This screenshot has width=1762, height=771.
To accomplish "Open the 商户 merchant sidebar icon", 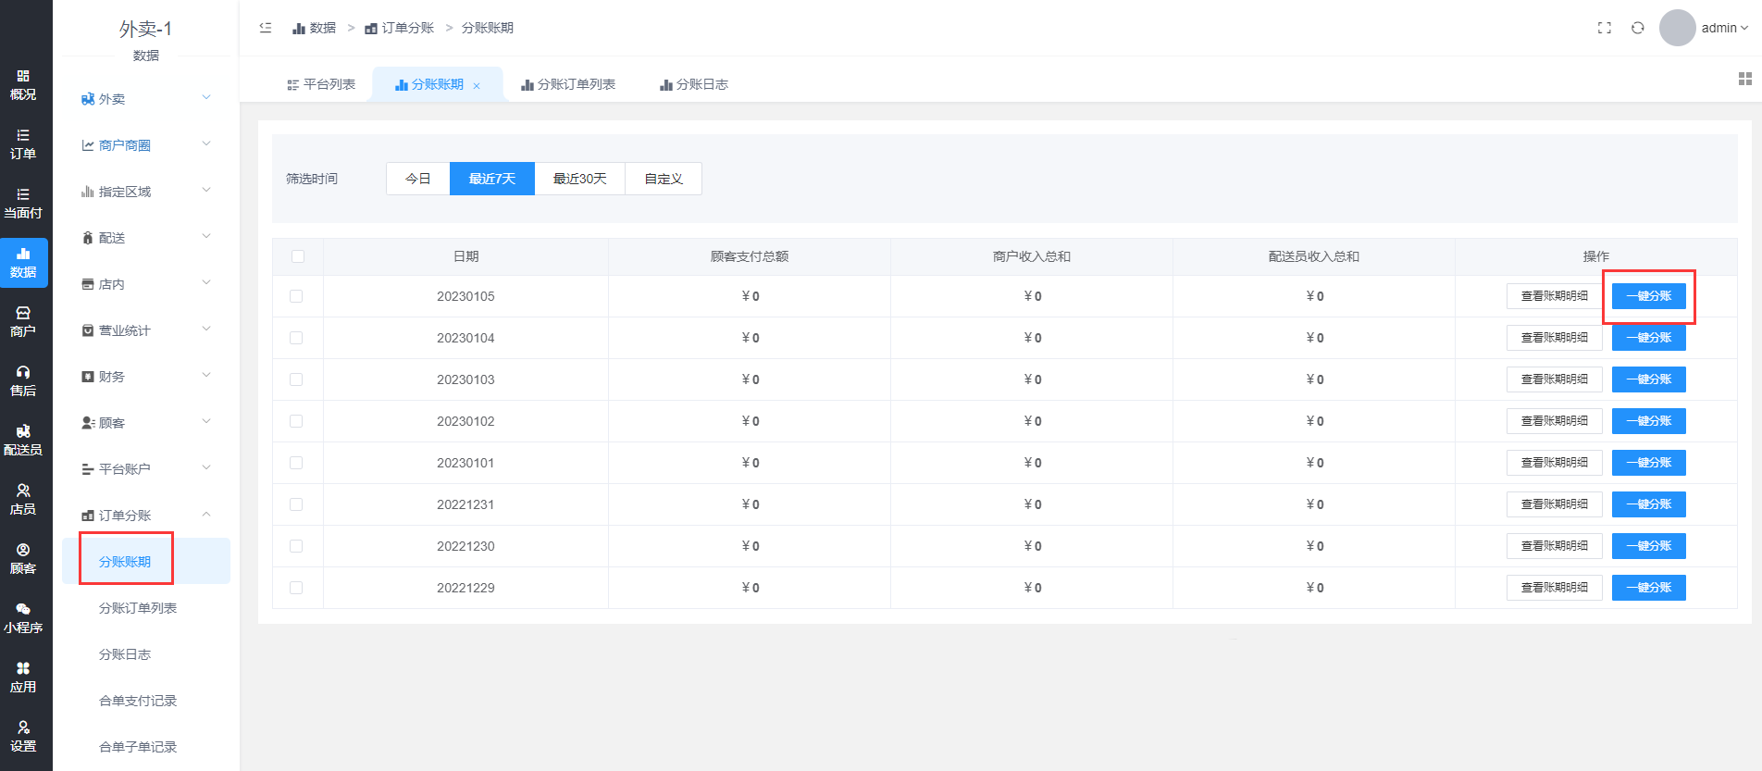I will point(23,322).
